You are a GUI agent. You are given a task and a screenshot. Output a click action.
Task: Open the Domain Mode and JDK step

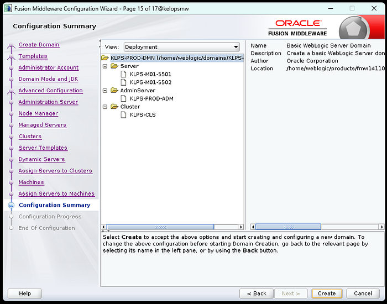click(49, 79)
